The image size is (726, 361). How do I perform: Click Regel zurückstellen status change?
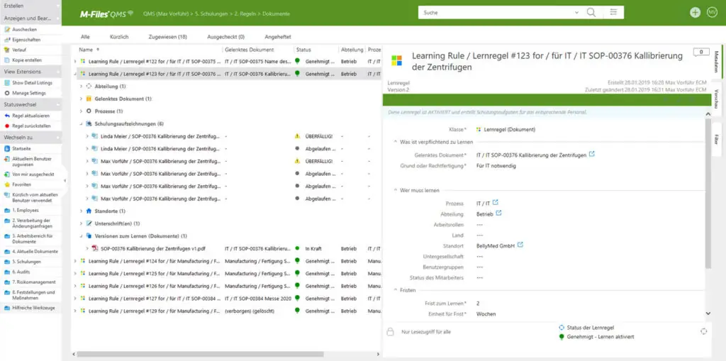coord(31,126)
